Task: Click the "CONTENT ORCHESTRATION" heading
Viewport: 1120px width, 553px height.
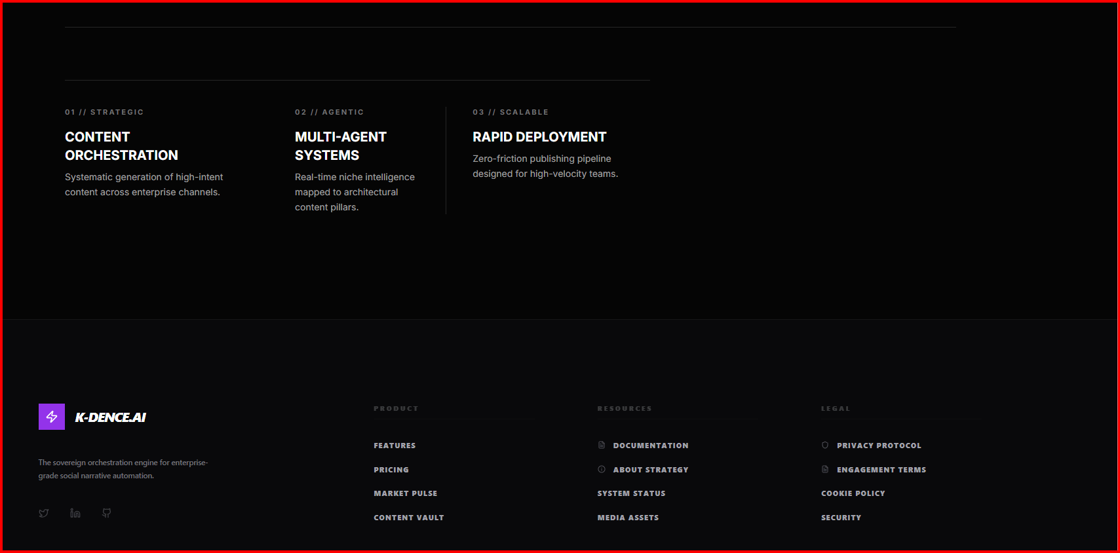Action: point(121,146)
